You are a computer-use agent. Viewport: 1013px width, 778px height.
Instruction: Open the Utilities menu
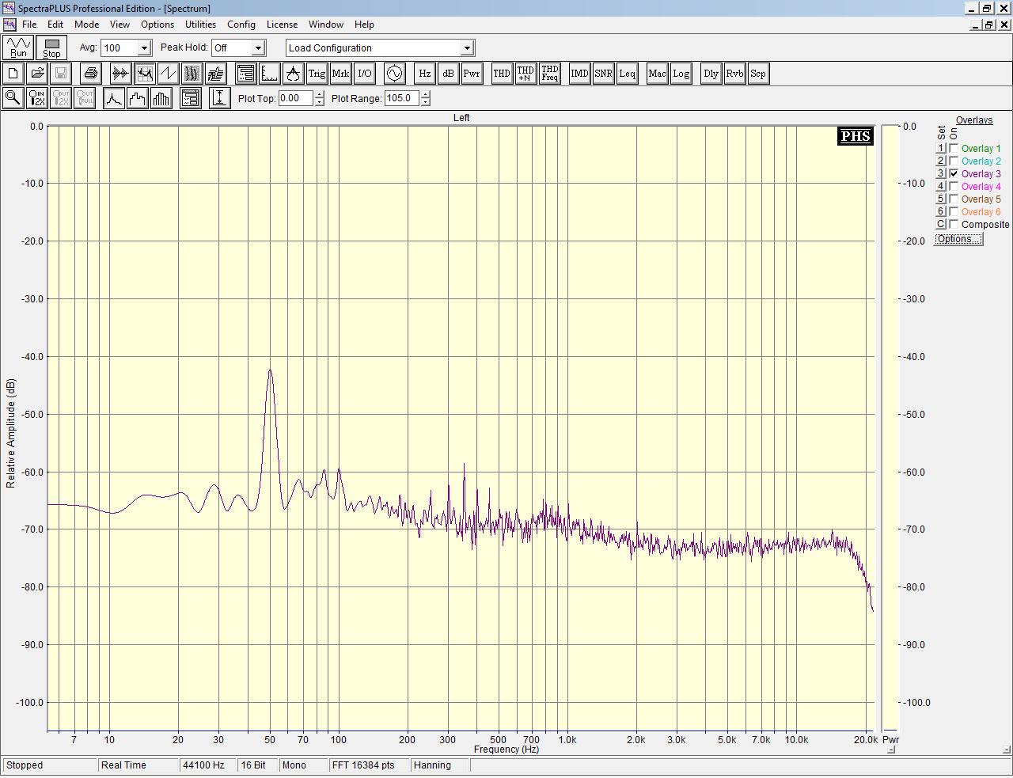200,25
